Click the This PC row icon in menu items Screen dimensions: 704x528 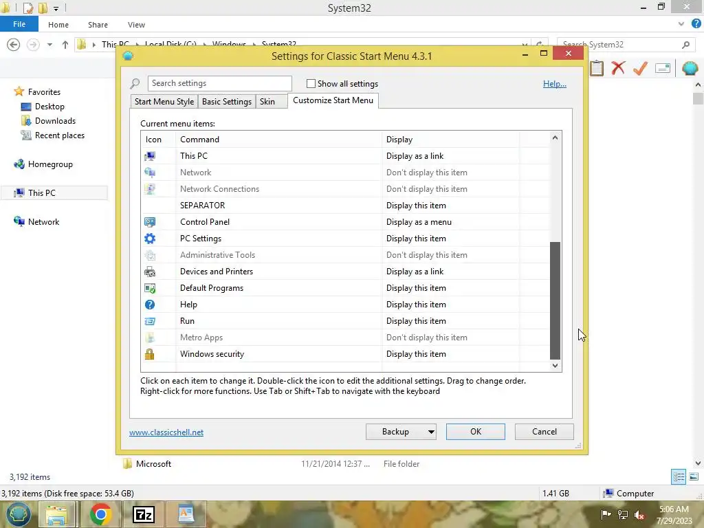point(149,156)
